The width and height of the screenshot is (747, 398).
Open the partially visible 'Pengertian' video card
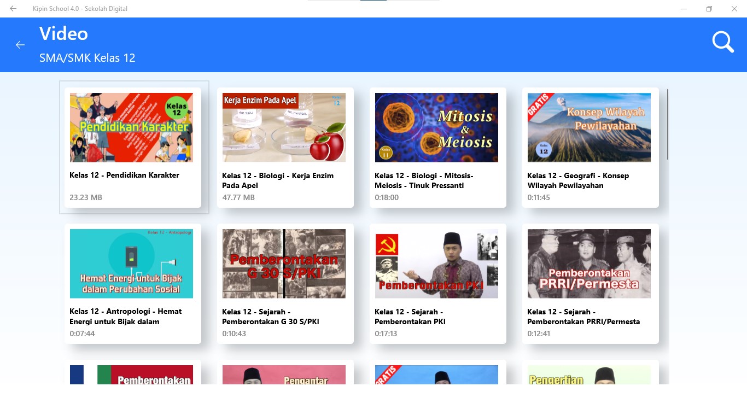point(589,375)
